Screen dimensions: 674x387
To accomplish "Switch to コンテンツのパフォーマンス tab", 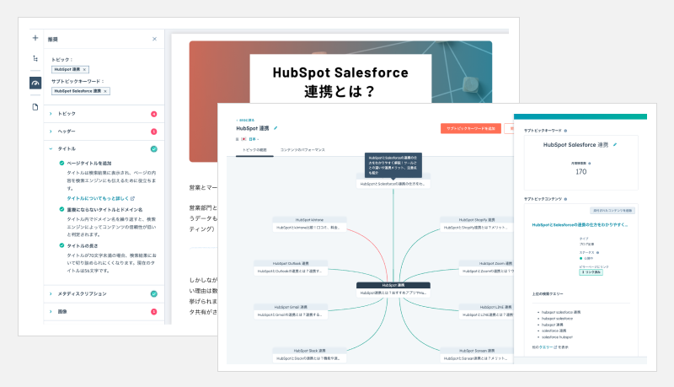I will coord(302,150).
